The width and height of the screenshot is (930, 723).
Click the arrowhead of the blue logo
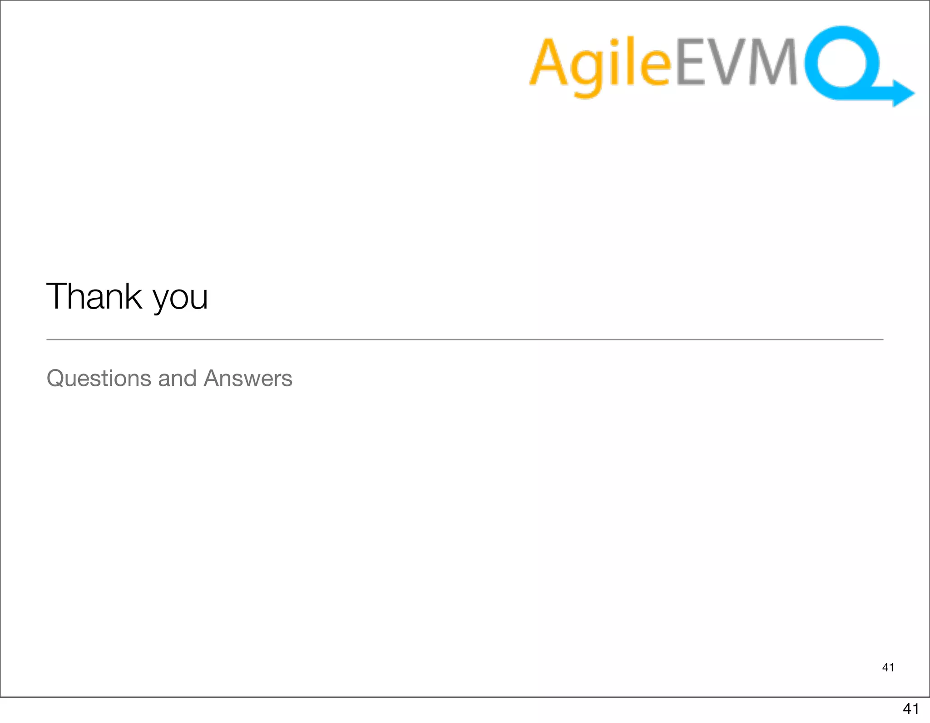click(903, 93)
